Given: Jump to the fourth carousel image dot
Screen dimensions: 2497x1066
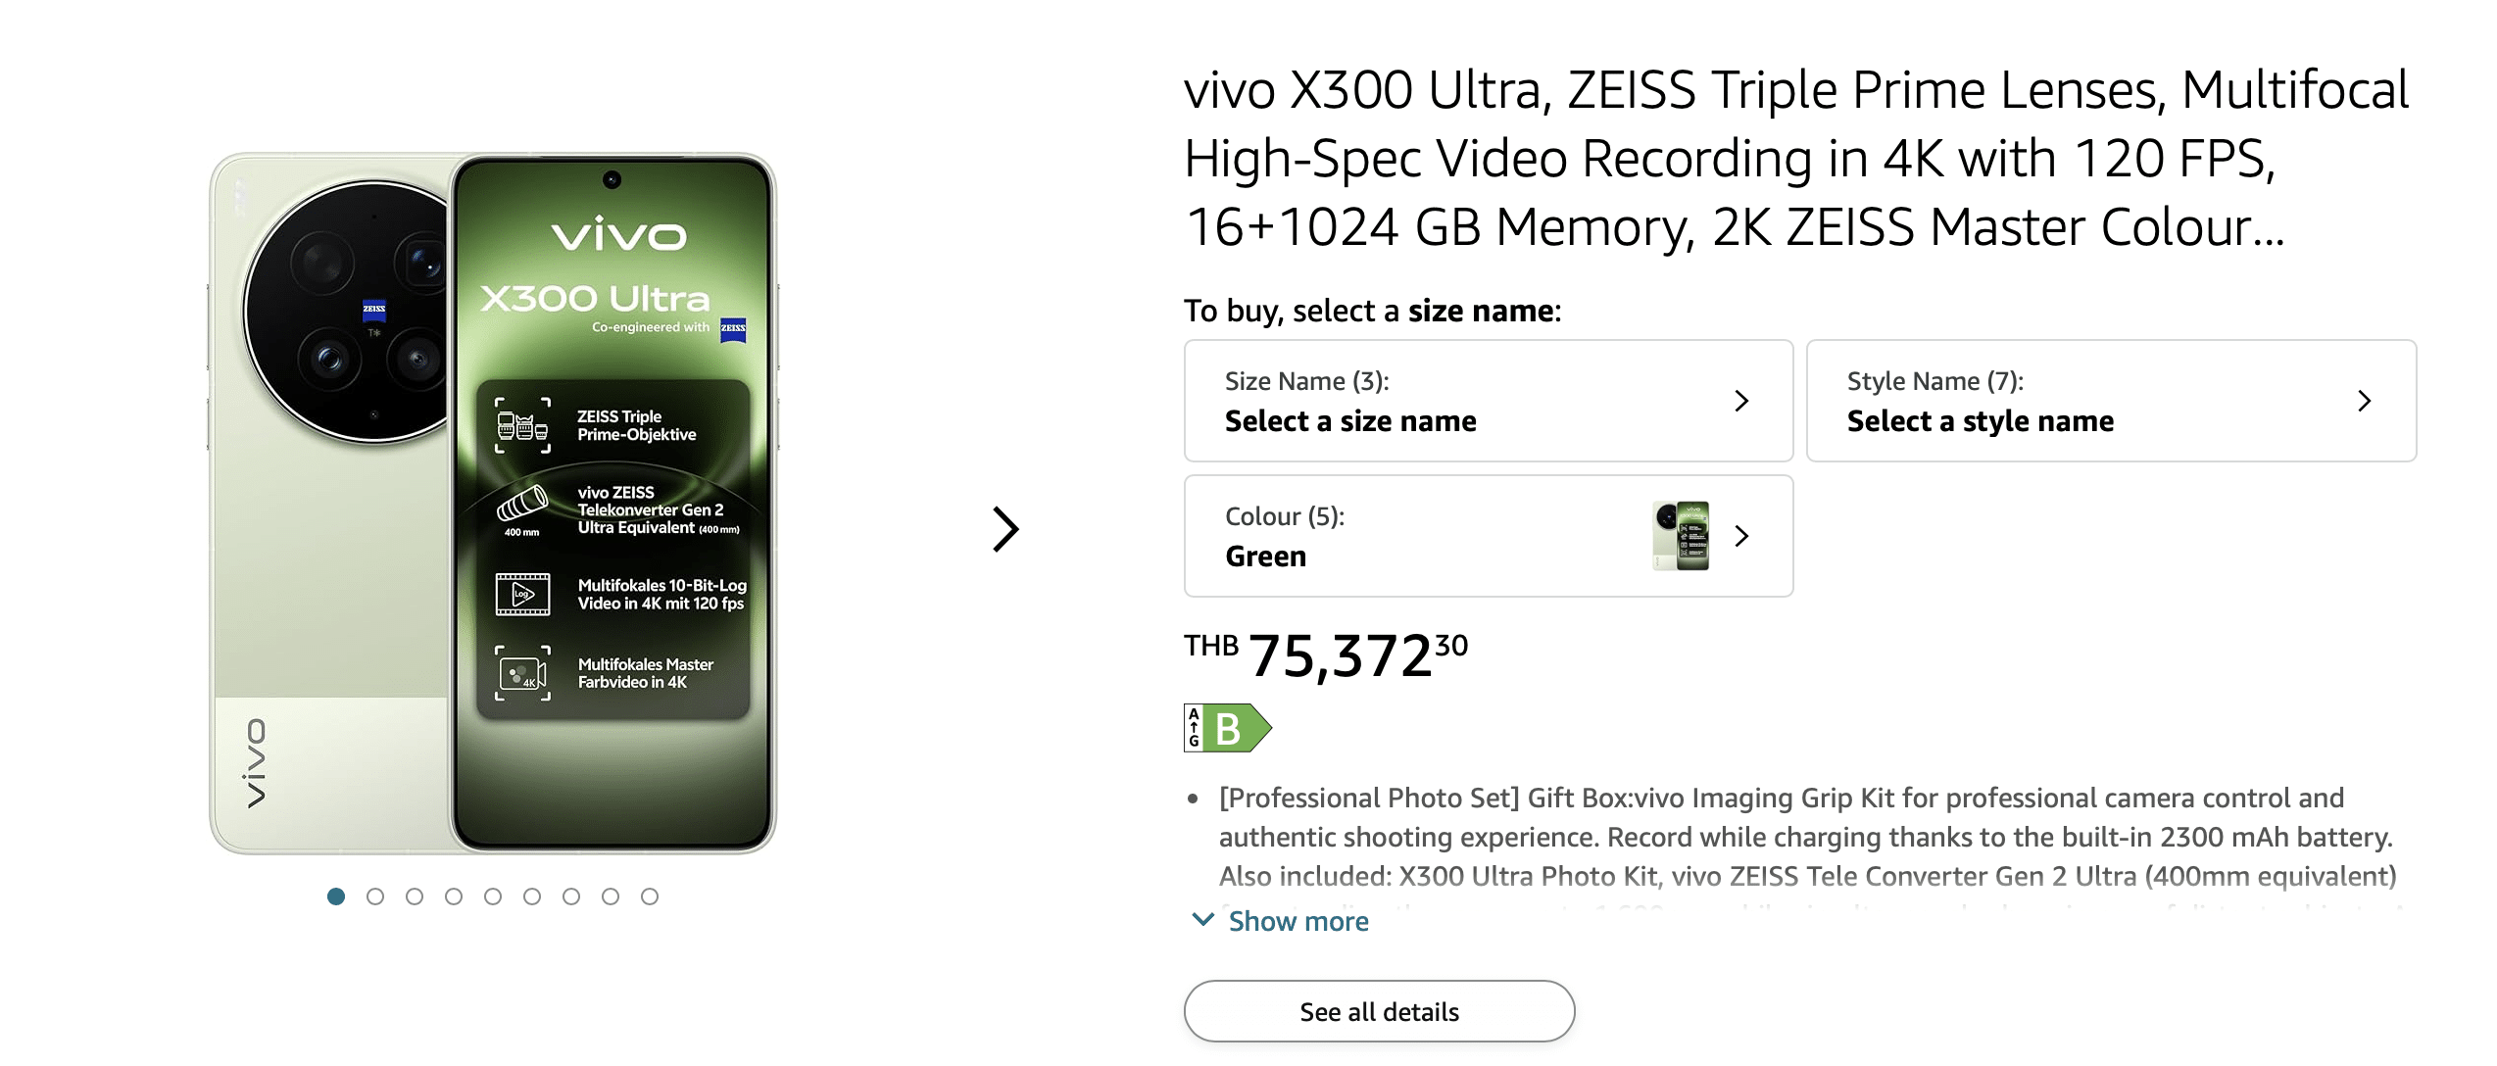Looking at the screenshot, I should pos(454,896).
